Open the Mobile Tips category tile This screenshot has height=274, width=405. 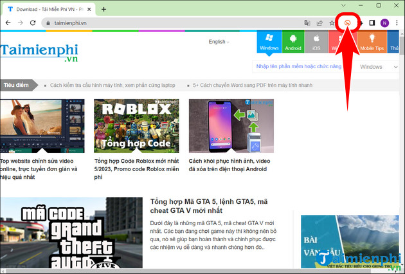coord(372,42)
